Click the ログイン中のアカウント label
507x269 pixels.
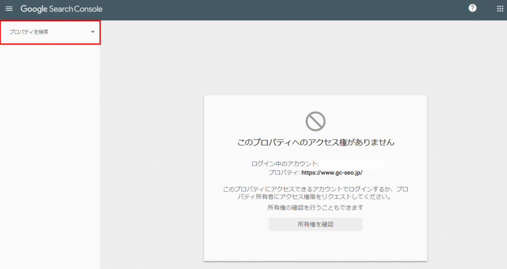pos(285,164)
